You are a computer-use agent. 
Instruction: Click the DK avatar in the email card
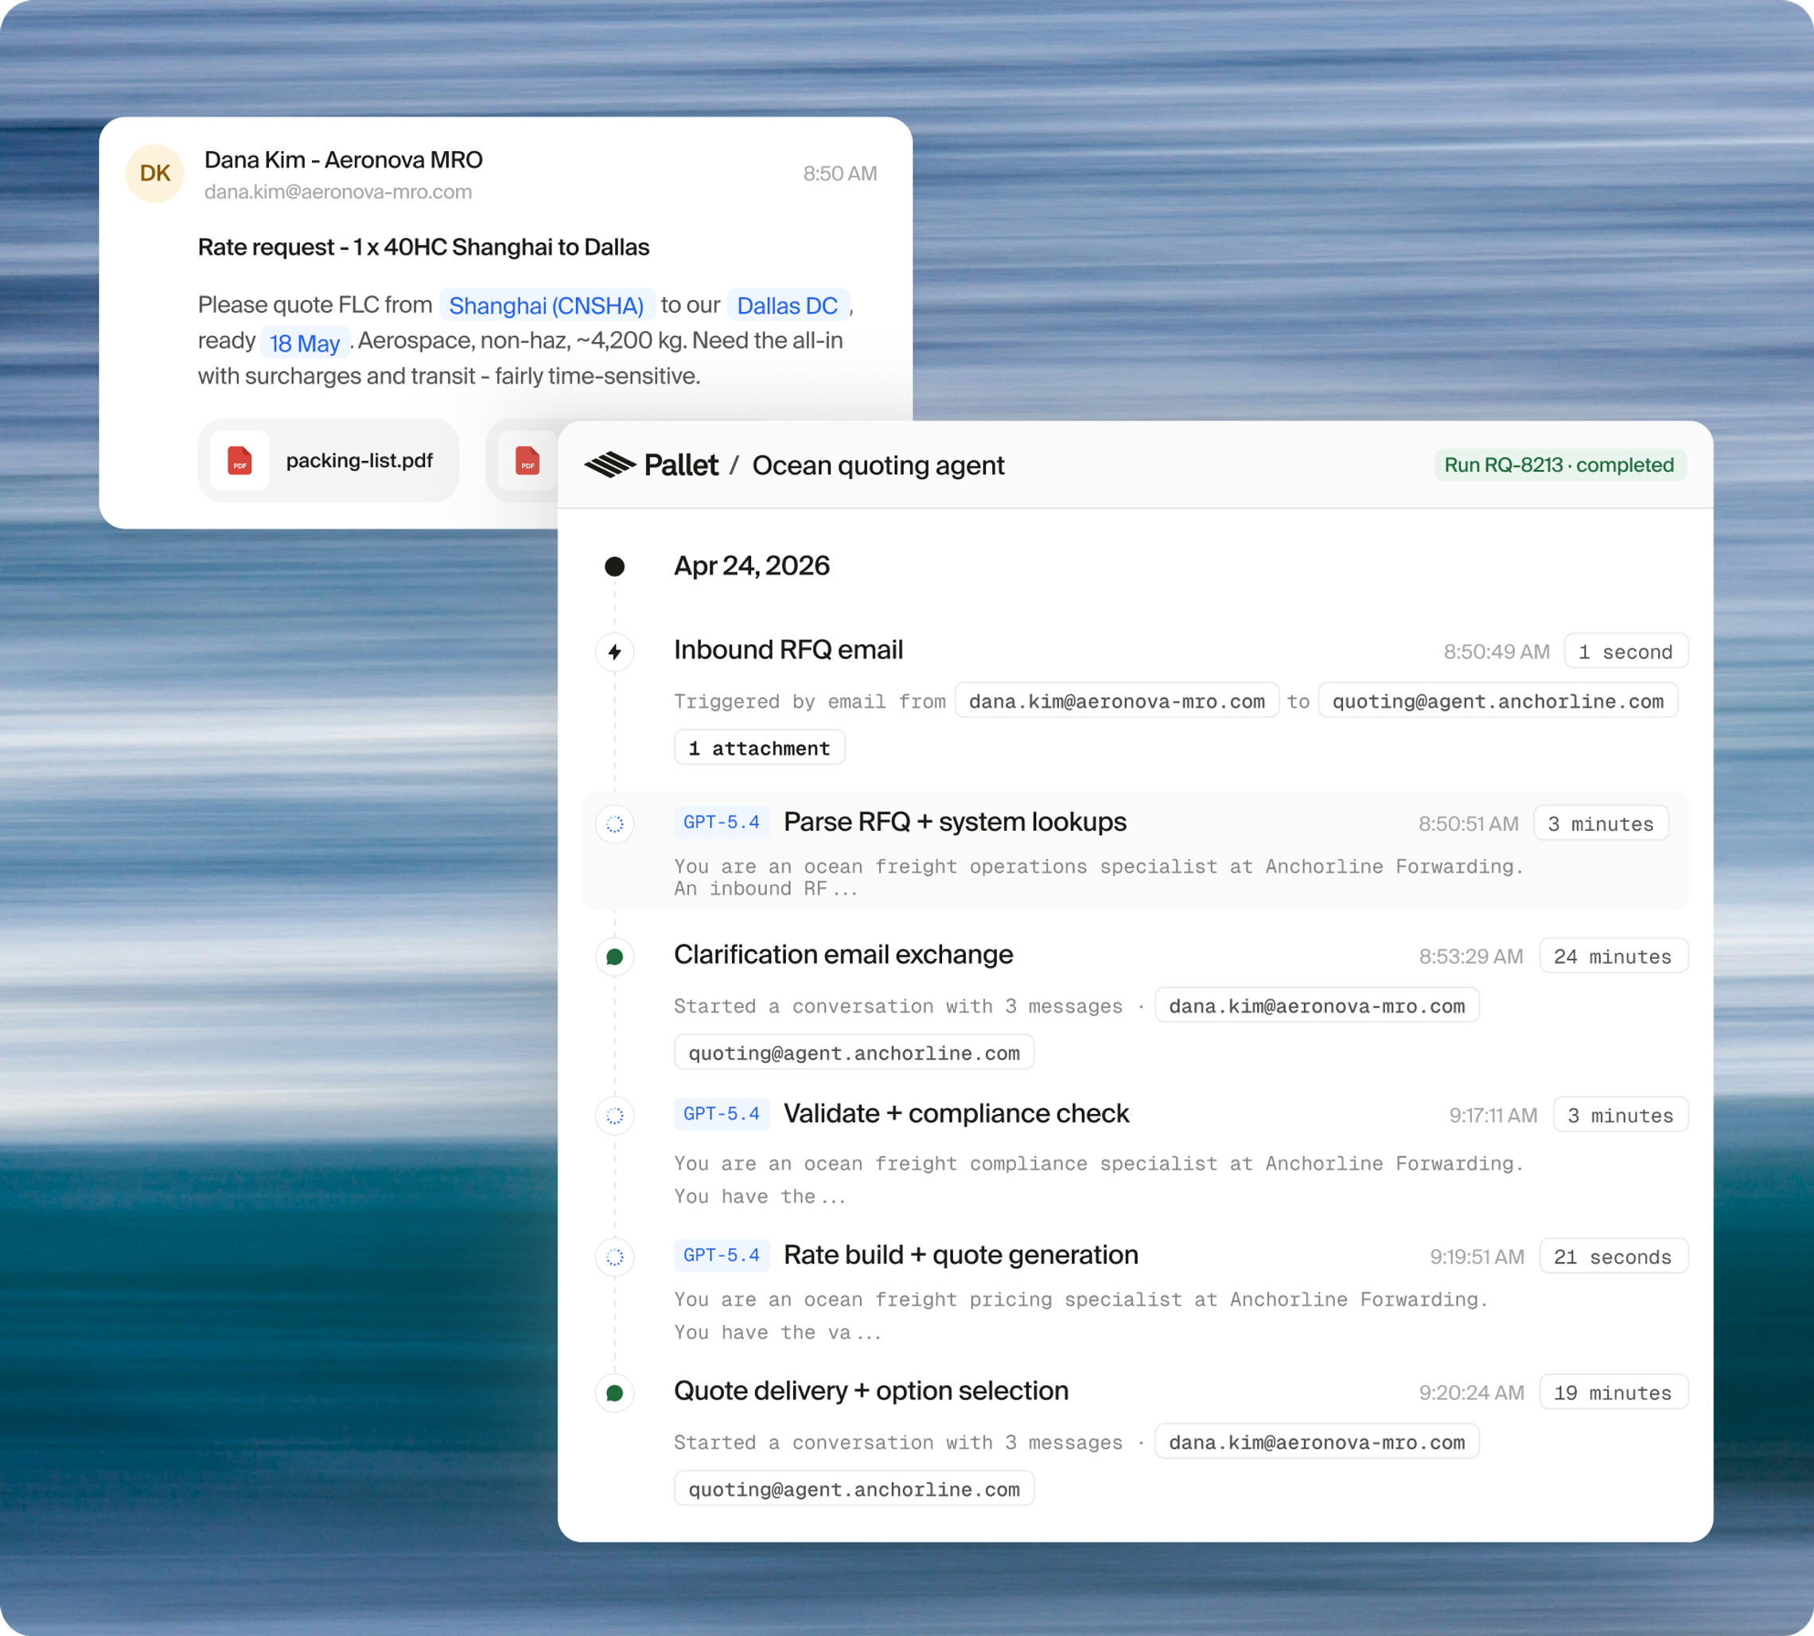click(154, 173)
